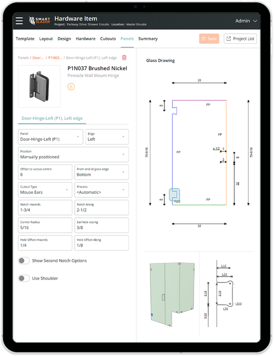Switch to the Design tab
The image size is (274, 356).
point(64,39)
